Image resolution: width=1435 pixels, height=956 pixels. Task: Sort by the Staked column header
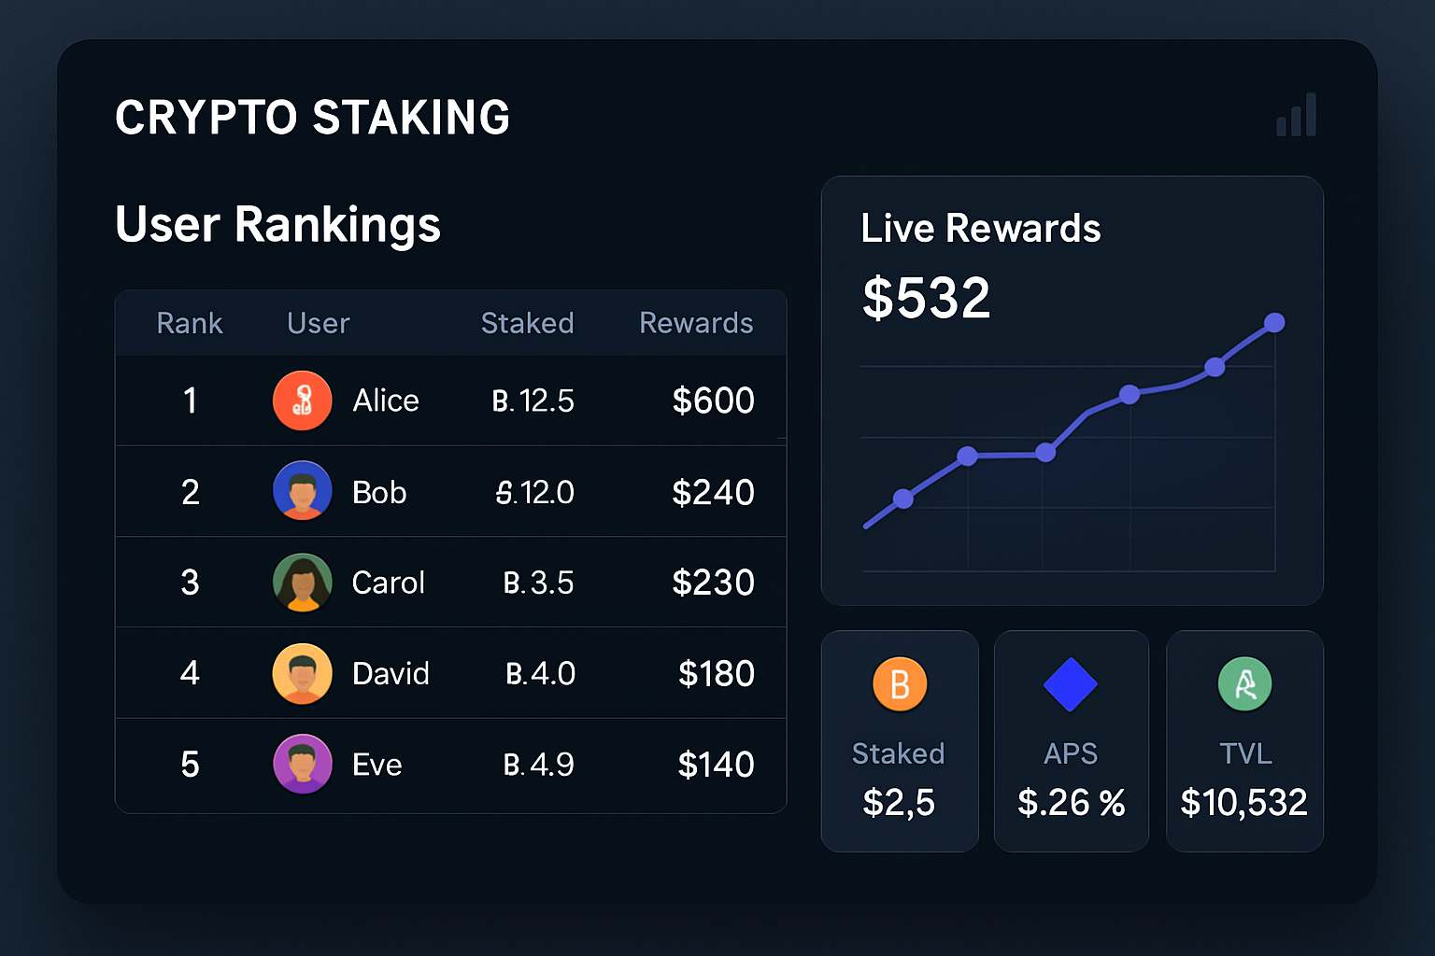pyautogui.click(x=527, y=323)
